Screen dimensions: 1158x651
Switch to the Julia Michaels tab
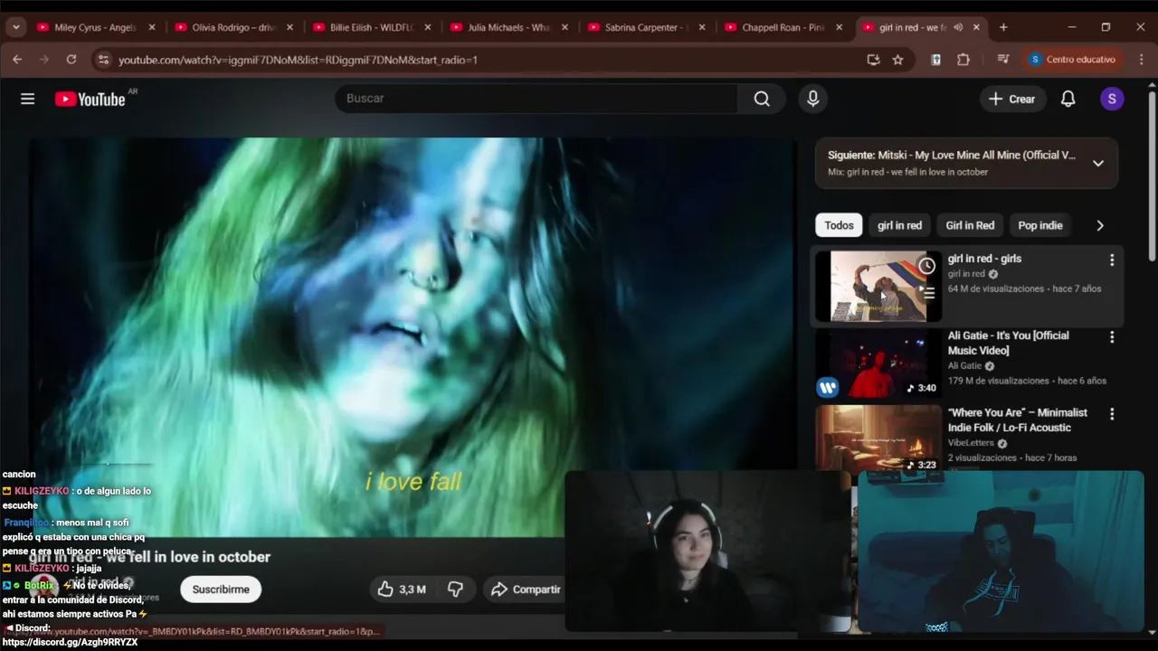[x=508, y=27]
